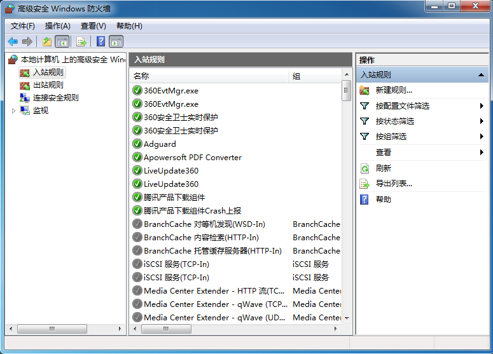This screenshot has width=493, height=354.
Task: Open the 按配置文件筛选 submenu arrow
Action: pos(482,106)
